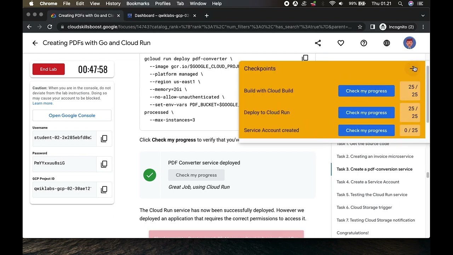
Task: Open the Incognito (2) profile menu
Action: [x=397, y=27]
